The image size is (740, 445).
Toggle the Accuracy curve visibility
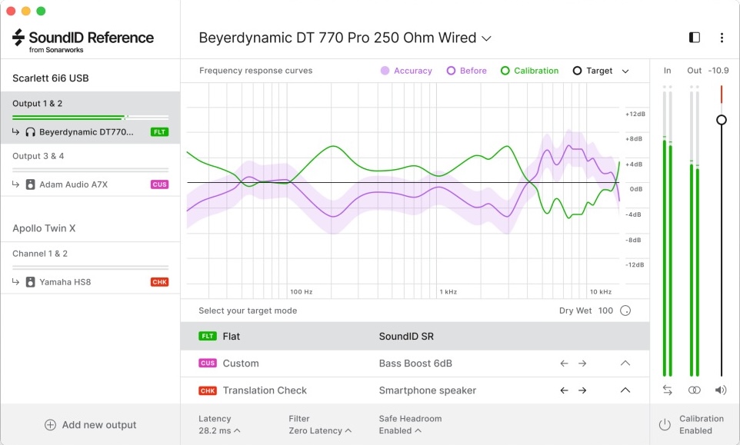pyautogui.click(x=406, y=71)
